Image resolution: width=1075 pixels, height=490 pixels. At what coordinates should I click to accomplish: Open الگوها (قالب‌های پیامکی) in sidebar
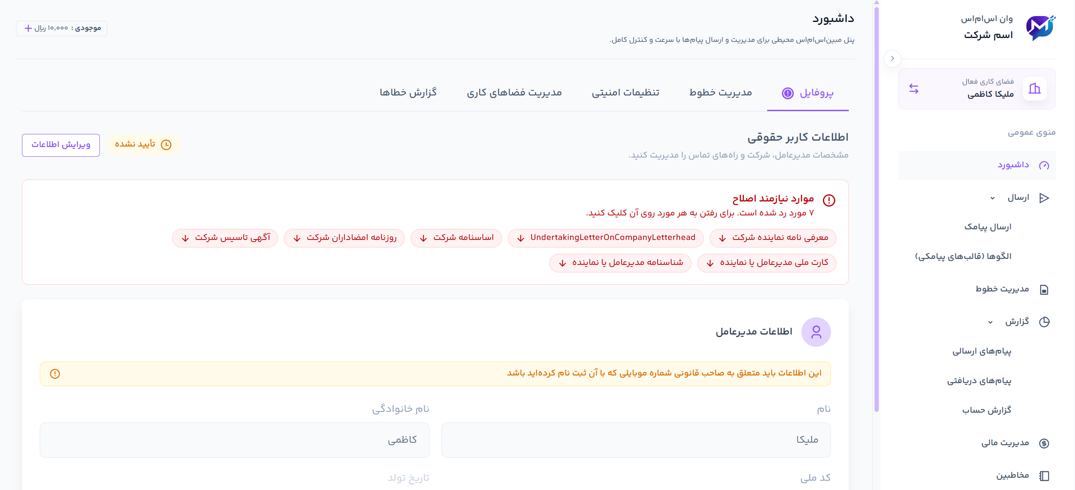pyautogui.click(x=963, y=256)
